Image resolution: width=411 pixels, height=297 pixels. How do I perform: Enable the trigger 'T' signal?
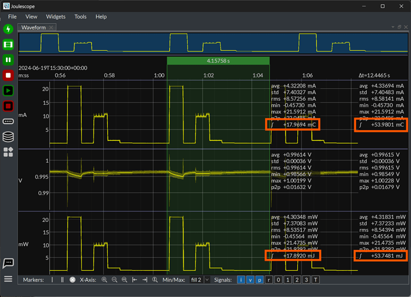click(316, 280)
